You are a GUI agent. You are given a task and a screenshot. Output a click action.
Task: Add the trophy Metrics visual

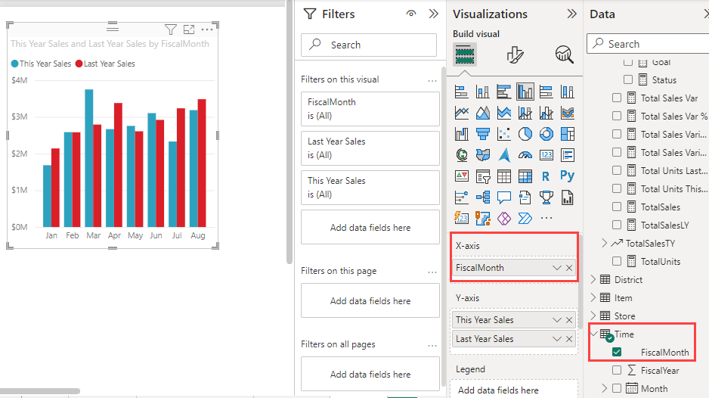(546, 197)
